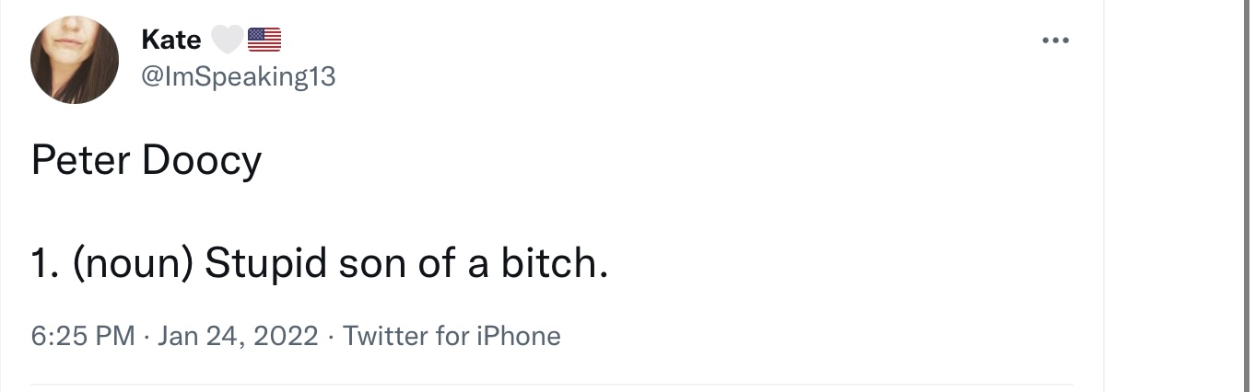Click the empty right sidebar column
Image resolution: width=1255 pixels, height=392 pixels.
point(1179,196)
